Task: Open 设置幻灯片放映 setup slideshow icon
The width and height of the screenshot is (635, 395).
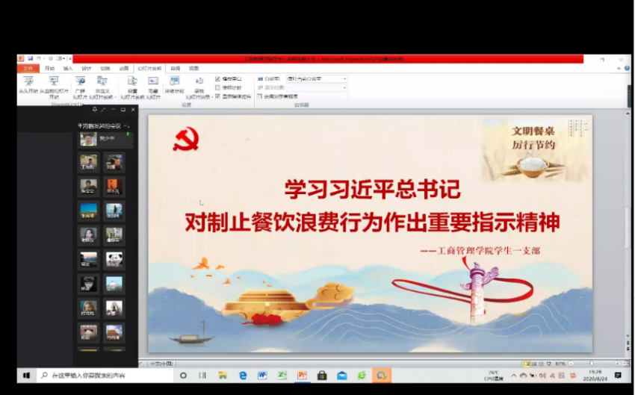Action: click(132, 83)
